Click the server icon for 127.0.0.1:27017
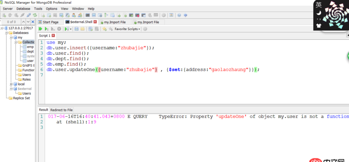The height and width of the screenshot is (162, 349). point(6,28)
